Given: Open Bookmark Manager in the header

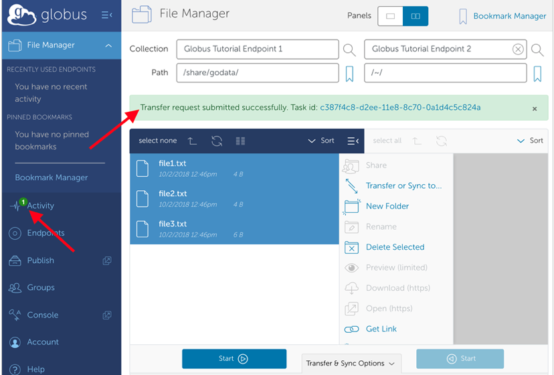Looking at the screenshot, I should click(x=509, y=16).
